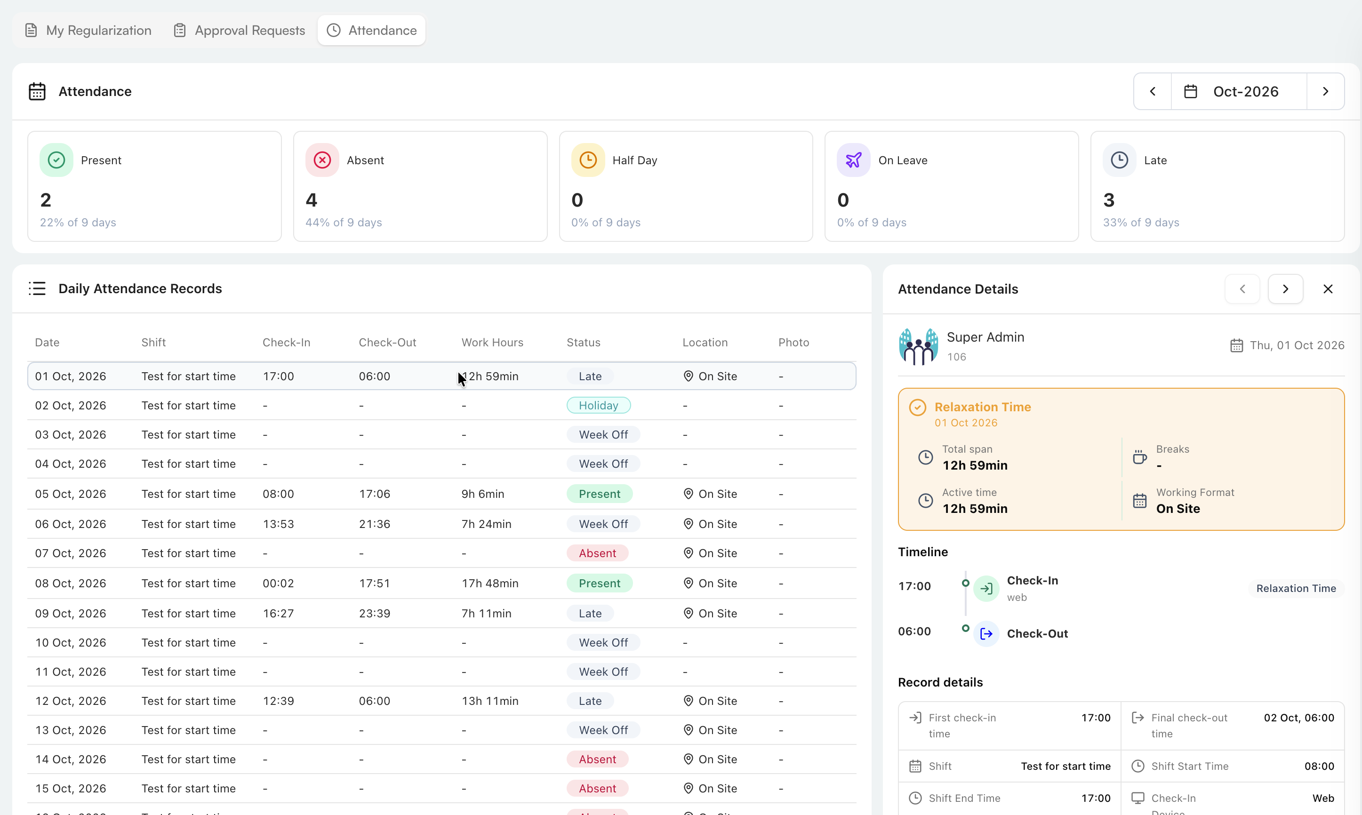Click the Attendance header calendar icon

37,91
